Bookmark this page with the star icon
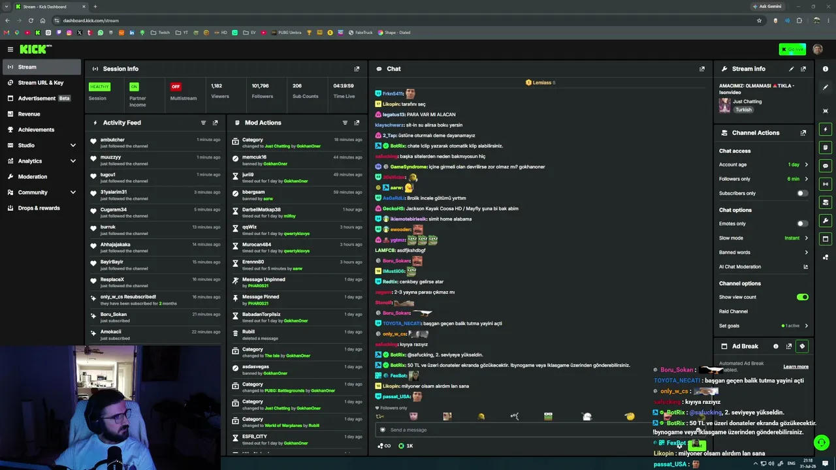Image resolution: width=836 pixels, height=470 pixels. point(759,20)
